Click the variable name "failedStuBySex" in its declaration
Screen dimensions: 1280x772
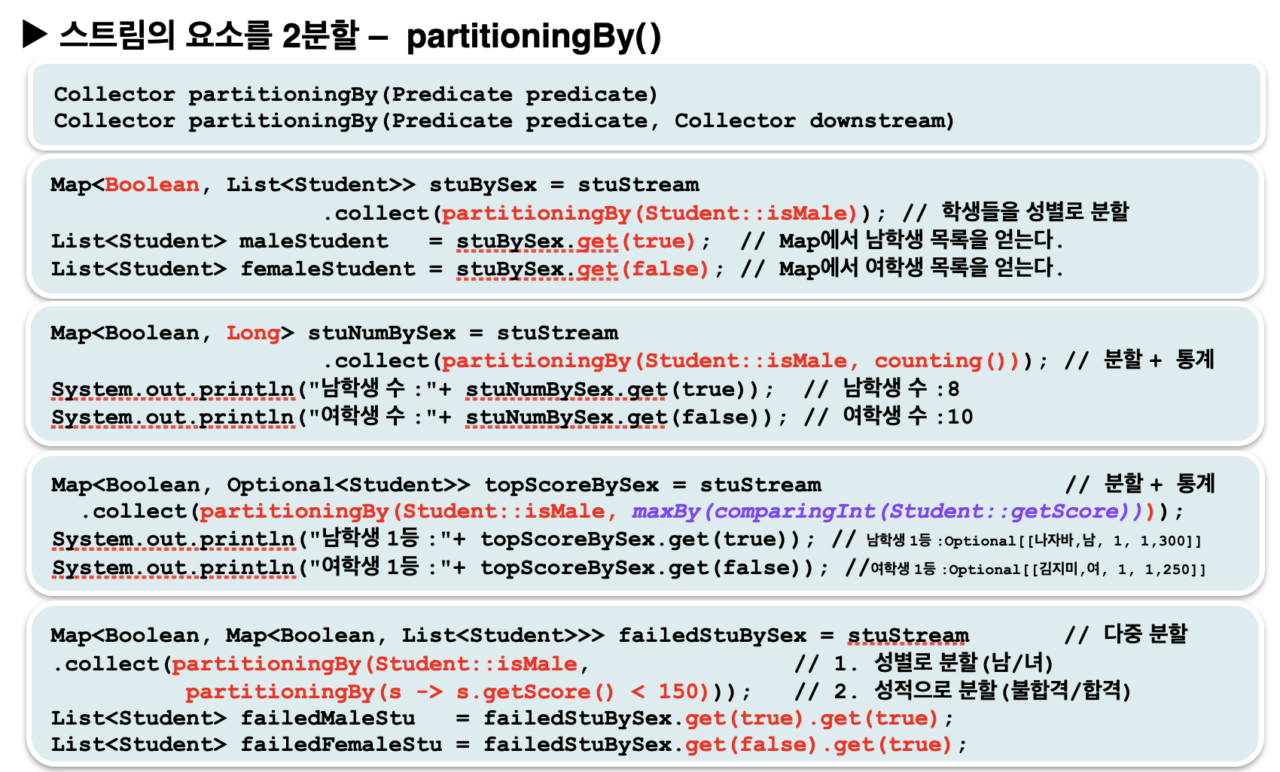pos(713,636)
